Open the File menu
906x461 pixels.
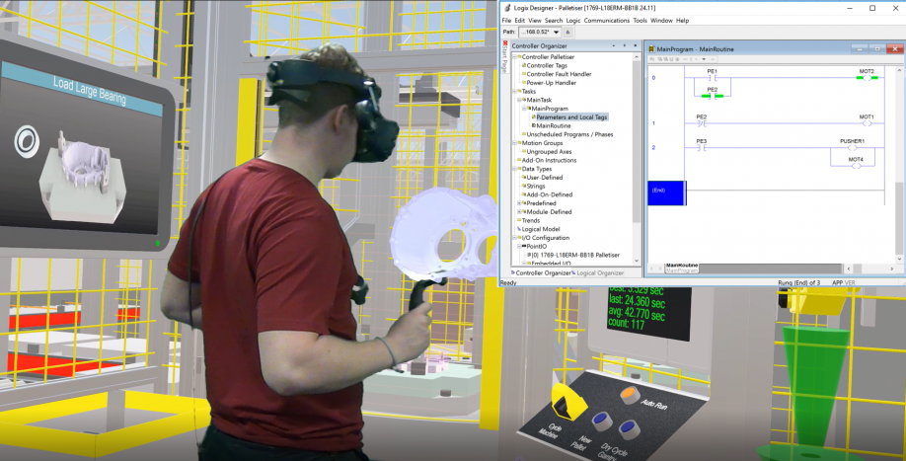pyautogui.click(x=506, y=20)
